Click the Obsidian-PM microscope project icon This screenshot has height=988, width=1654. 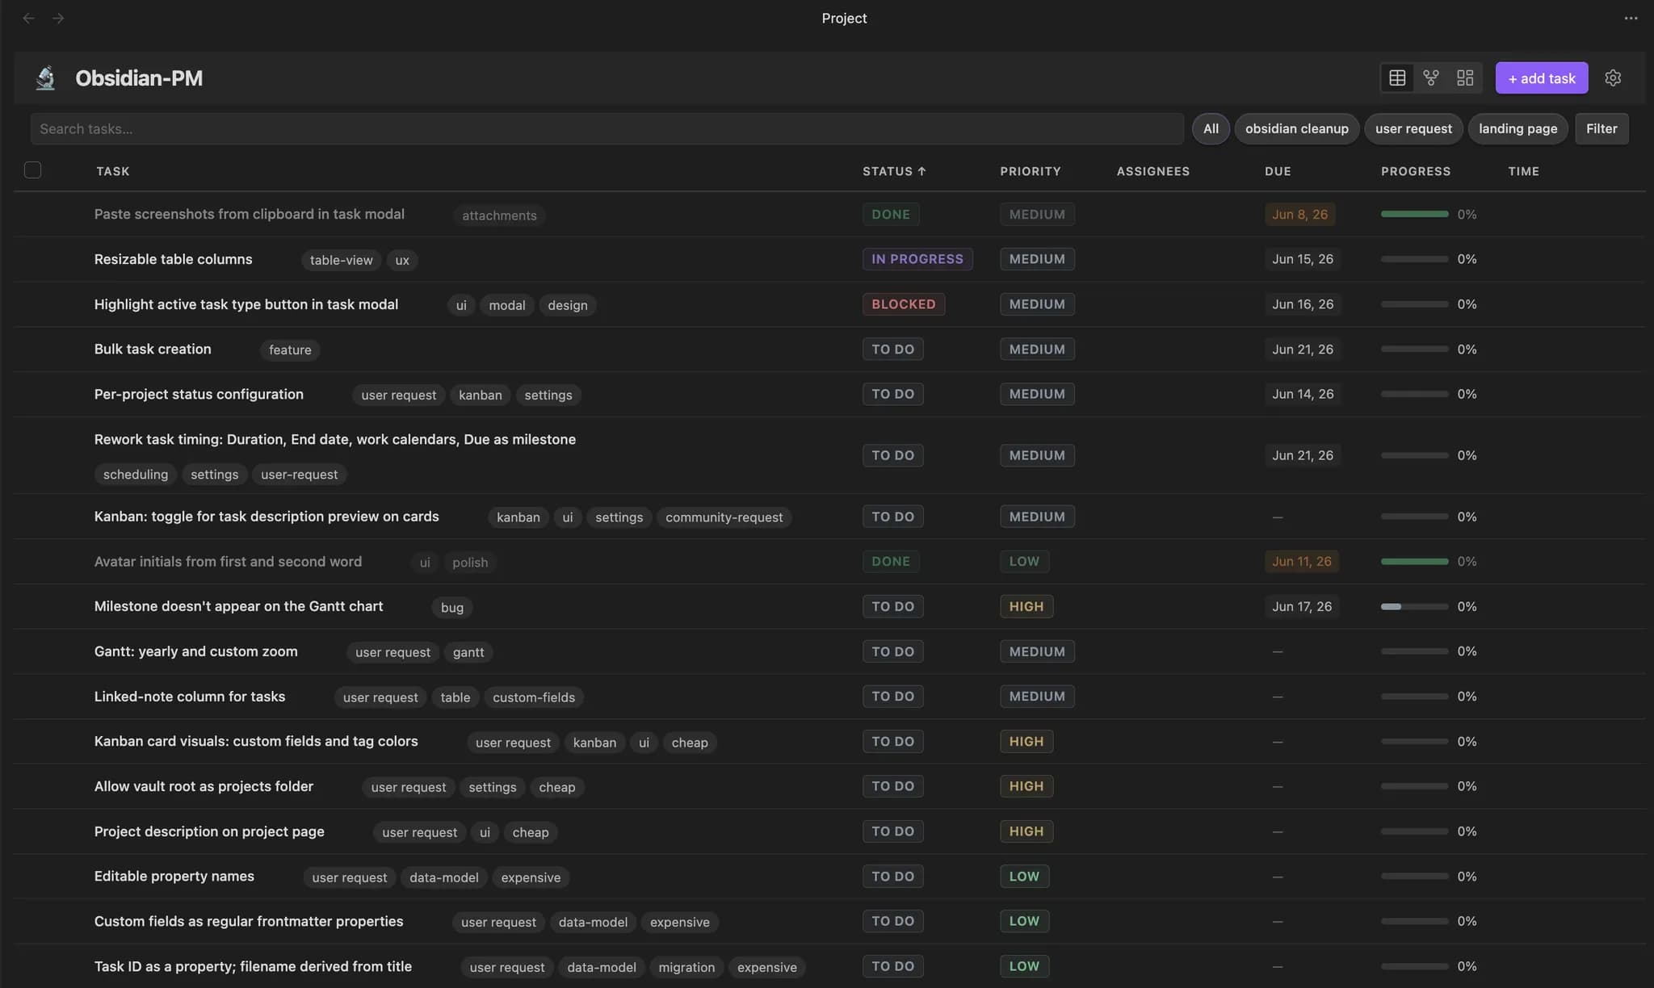(x=46, y=77)
